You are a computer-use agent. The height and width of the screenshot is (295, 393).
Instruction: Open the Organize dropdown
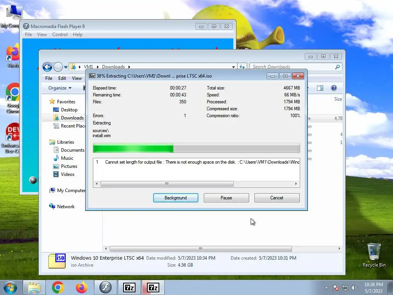click(60, 88)
